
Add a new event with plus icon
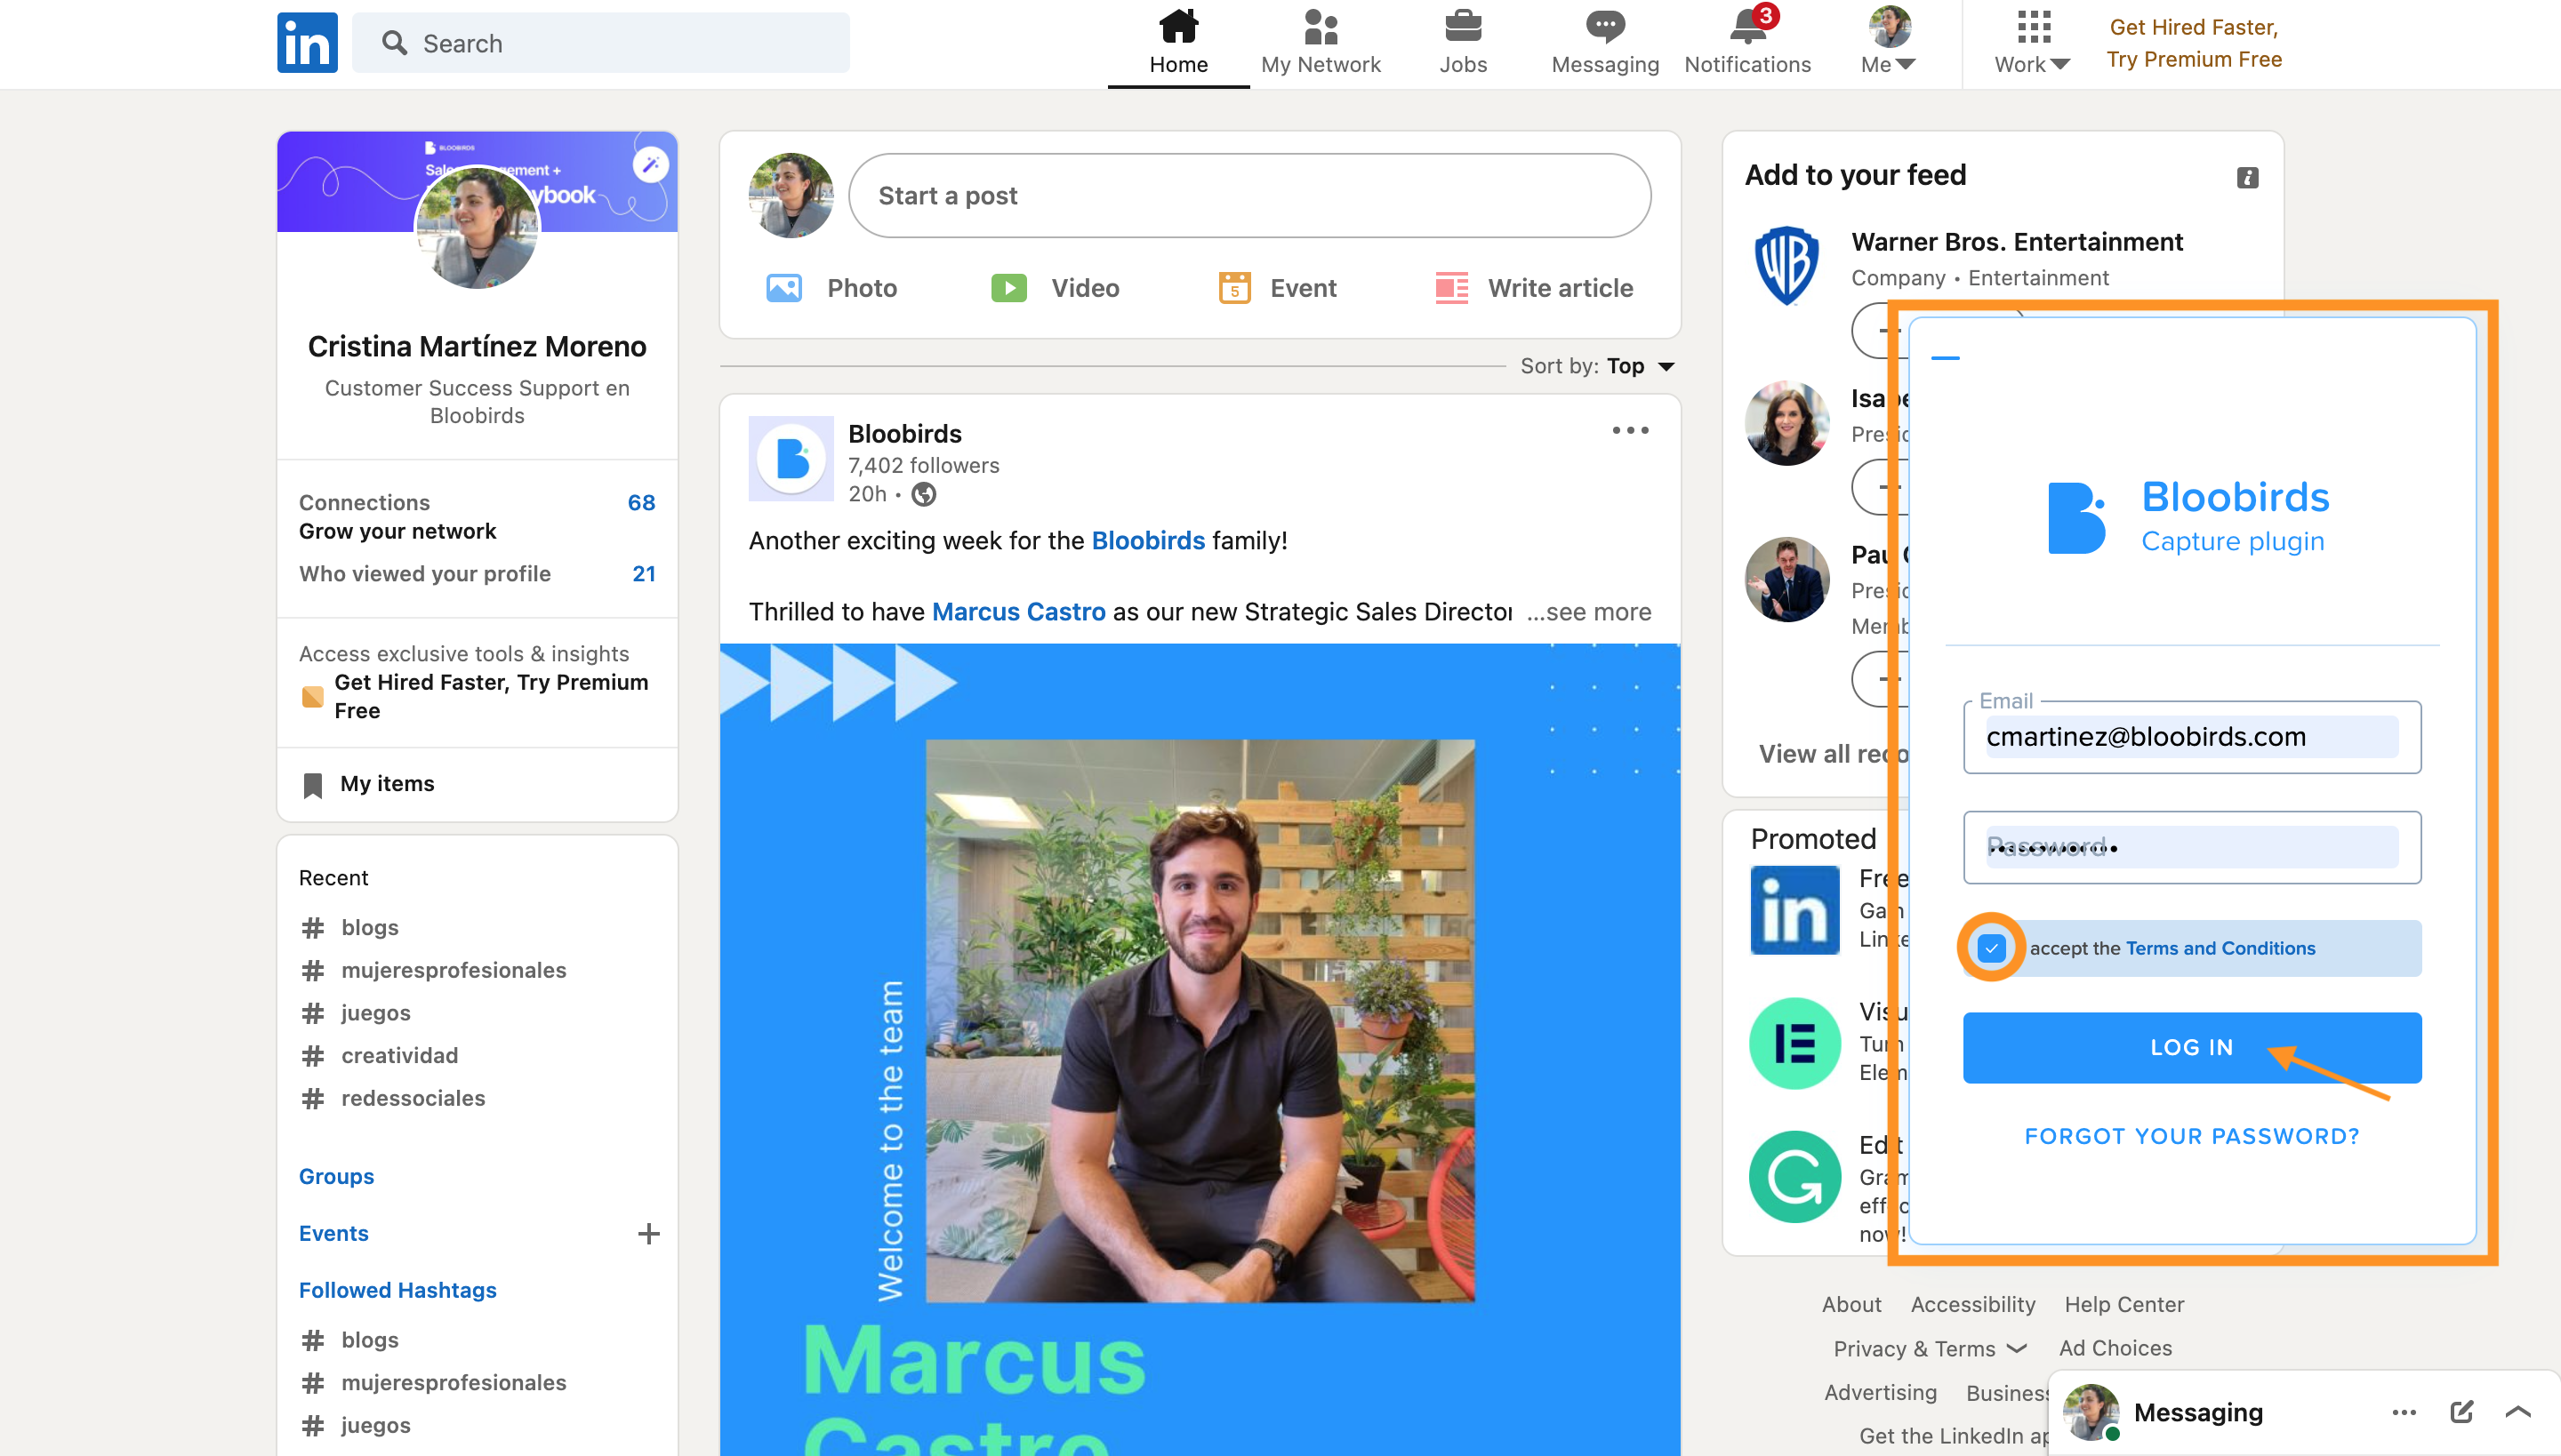(x=648, y=1234)
